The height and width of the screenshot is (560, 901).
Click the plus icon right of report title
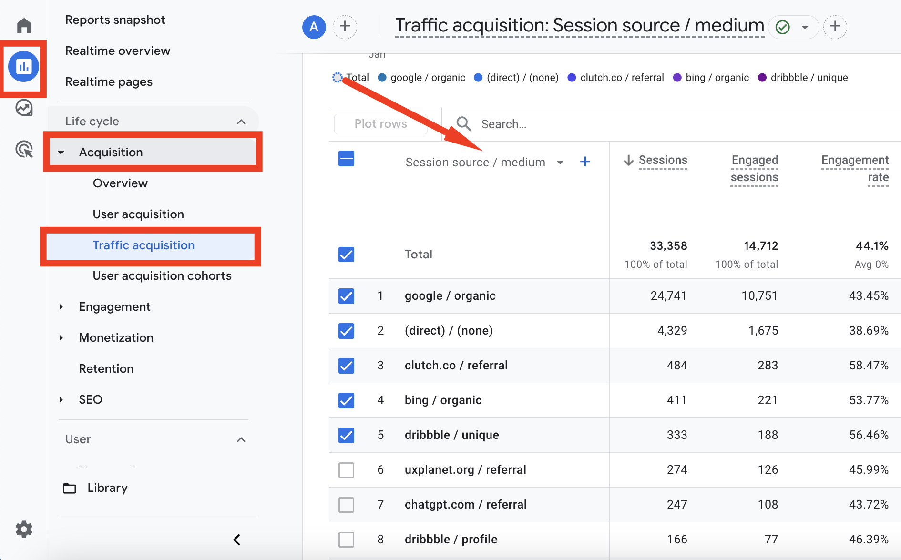pos(835,26)
